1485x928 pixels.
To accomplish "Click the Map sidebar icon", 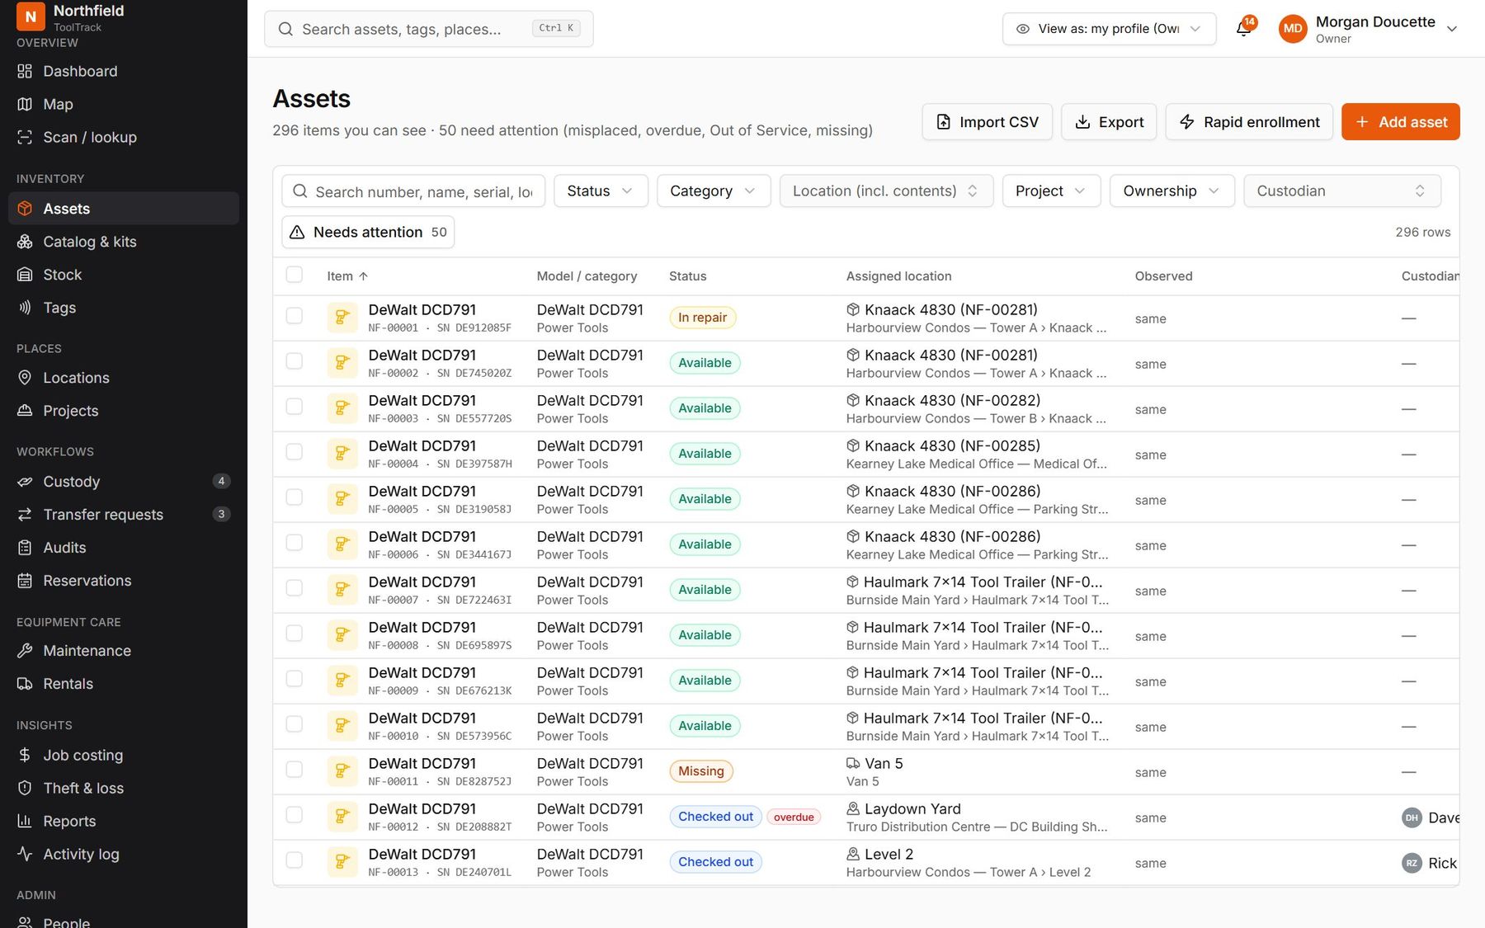I will [x=25, y=104].
